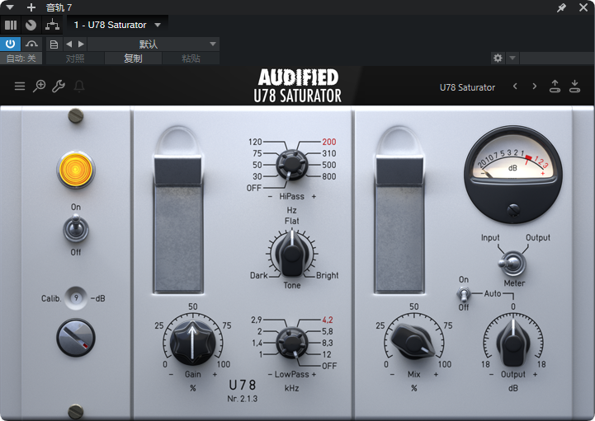Click the import preset download icon

(574, 87)
